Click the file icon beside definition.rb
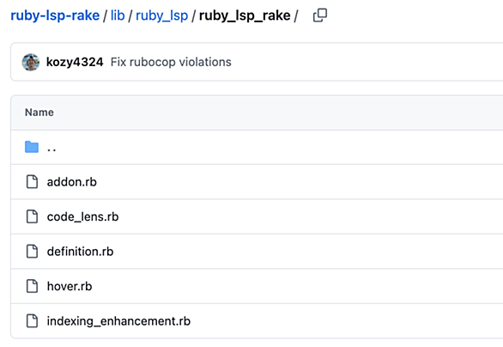Screen dimensions: 503x347 [x=32, y=252]
